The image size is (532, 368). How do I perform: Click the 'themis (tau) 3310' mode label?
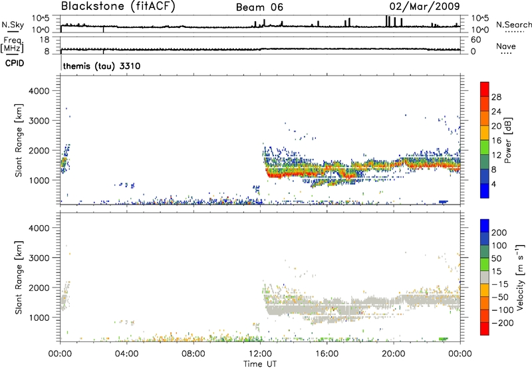tap(102, 66)
